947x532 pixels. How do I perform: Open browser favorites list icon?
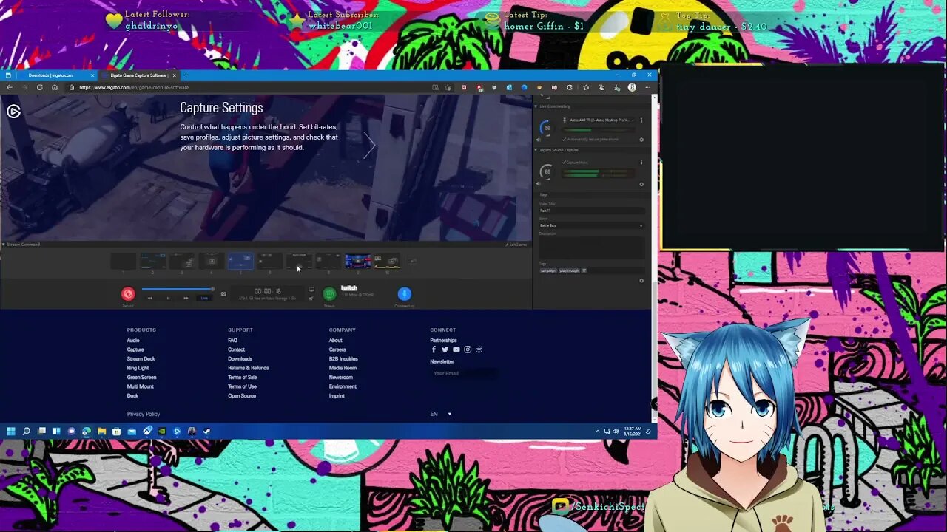[585, 87]
